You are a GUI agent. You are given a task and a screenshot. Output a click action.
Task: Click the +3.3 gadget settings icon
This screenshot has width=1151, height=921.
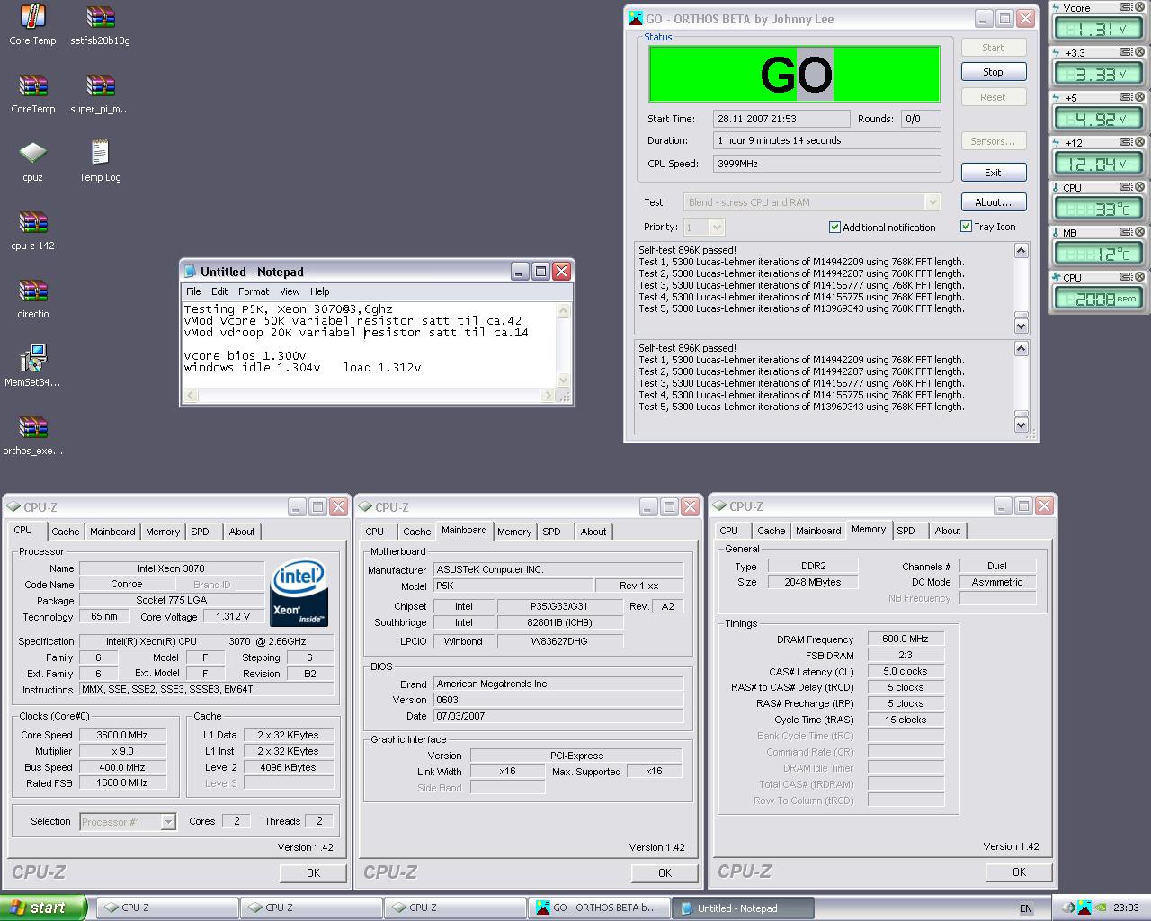click(1125, 52)
